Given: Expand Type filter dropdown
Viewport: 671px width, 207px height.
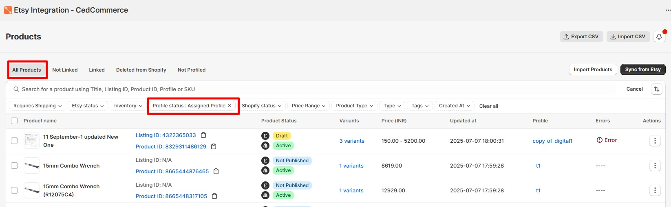Looking at the screenshot, I should [x=392, y=106].
